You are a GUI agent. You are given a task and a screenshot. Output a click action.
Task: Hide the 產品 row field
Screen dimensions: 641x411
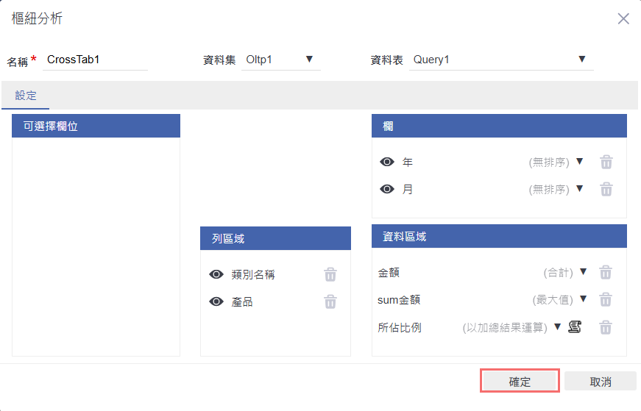[x=216, y=301]
